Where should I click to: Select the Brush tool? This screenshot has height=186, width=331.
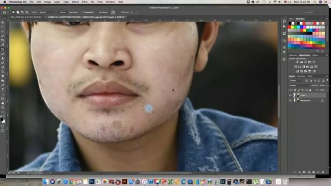[3, 54]
